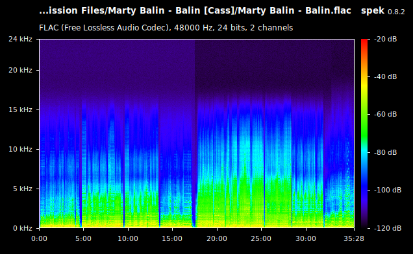Screen dimensions: 413x254
Task: Click the 10 kHz frequency axis label
Action: [20, 149]
